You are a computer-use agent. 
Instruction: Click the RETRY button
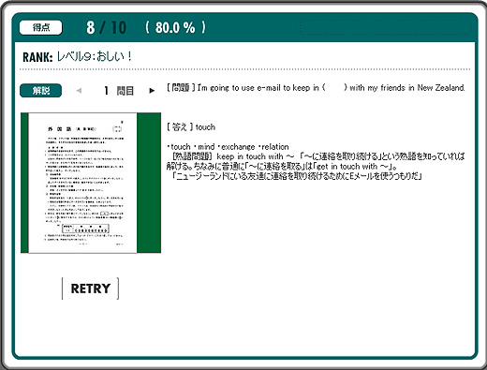tap(91, 289)
